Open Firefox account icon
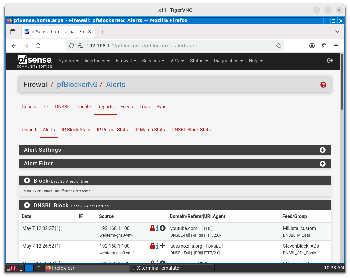350x278 pixels. 312,46
